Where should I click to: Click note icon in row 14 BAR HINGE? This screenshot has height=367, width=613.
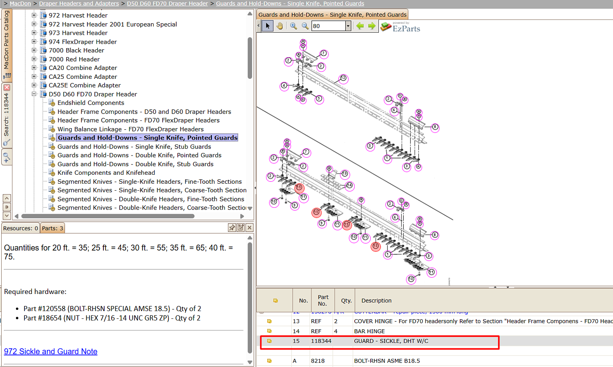pyautogui.click(x=269, y=331)
